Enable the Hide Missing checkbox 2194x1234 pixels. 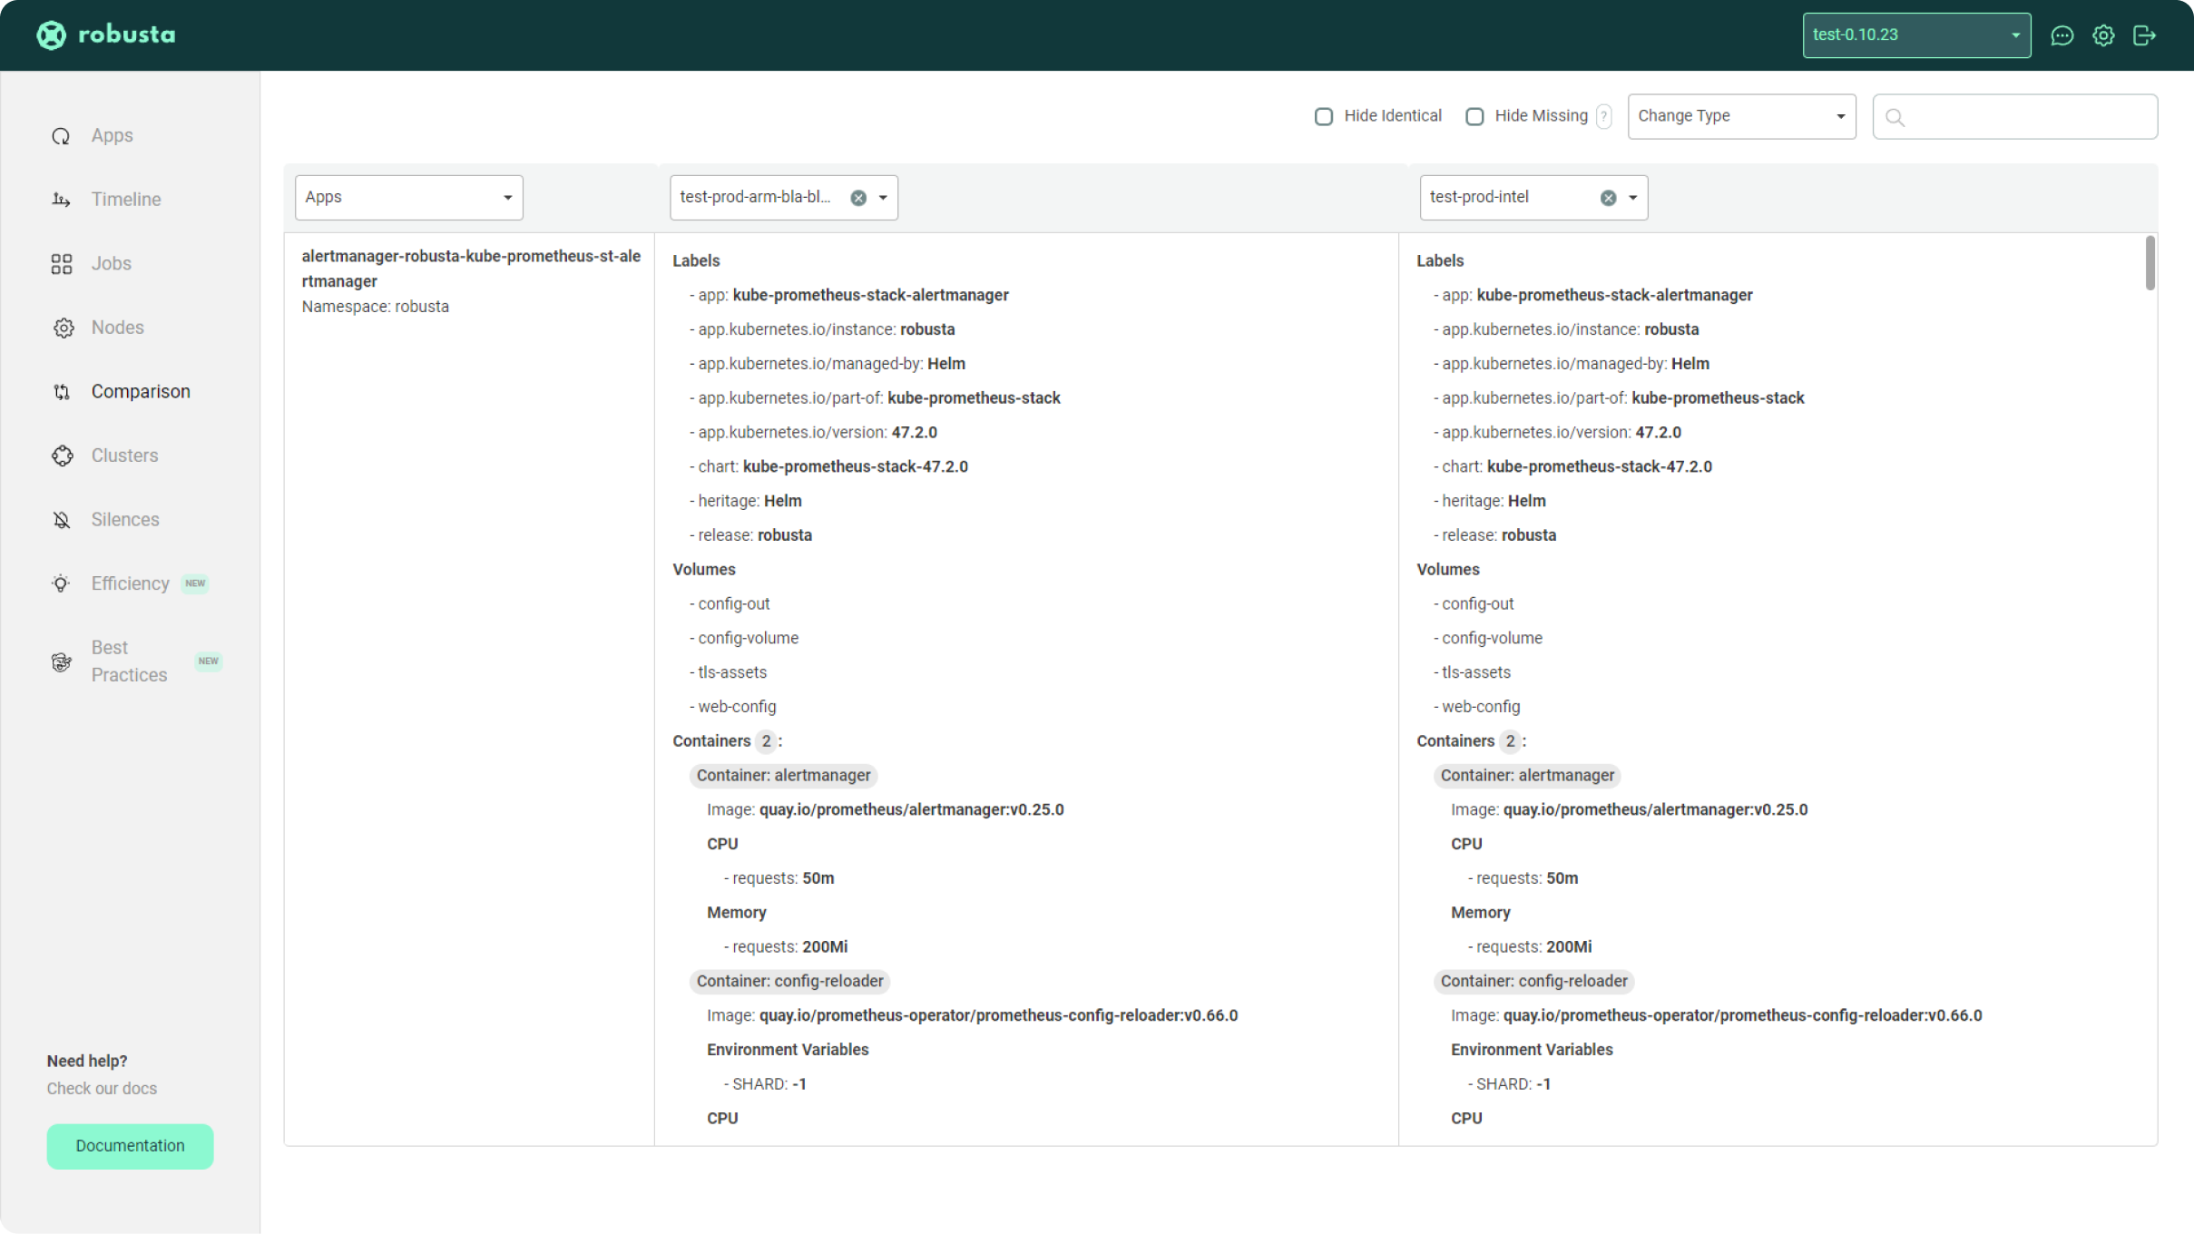pos(1474,116)
